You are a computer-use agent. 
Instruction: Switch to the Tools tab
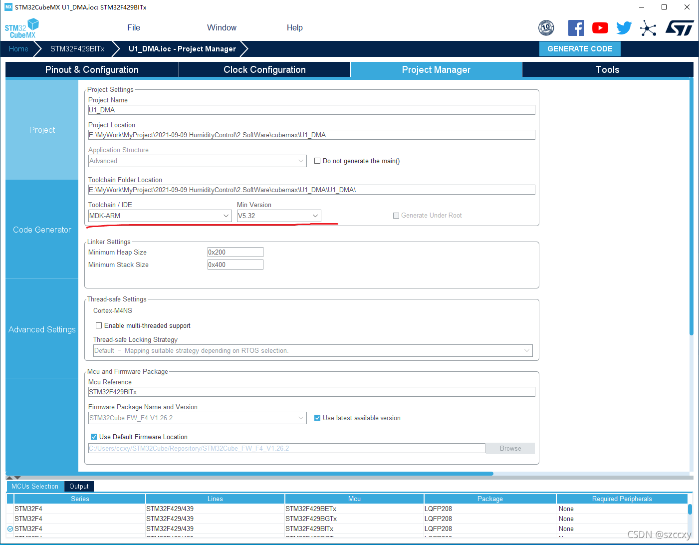(x=608, y=69)
